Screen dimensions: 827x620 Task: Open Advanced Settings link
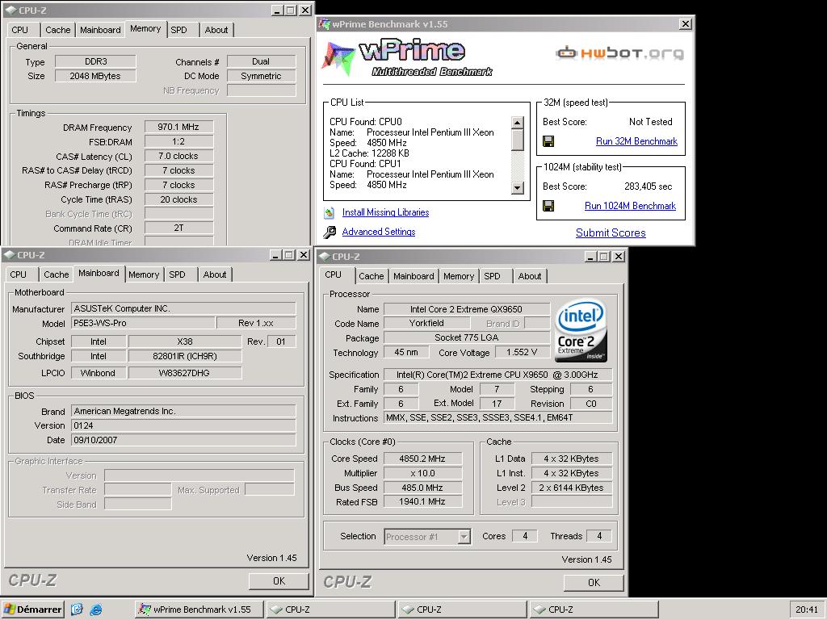click(379, 232)
